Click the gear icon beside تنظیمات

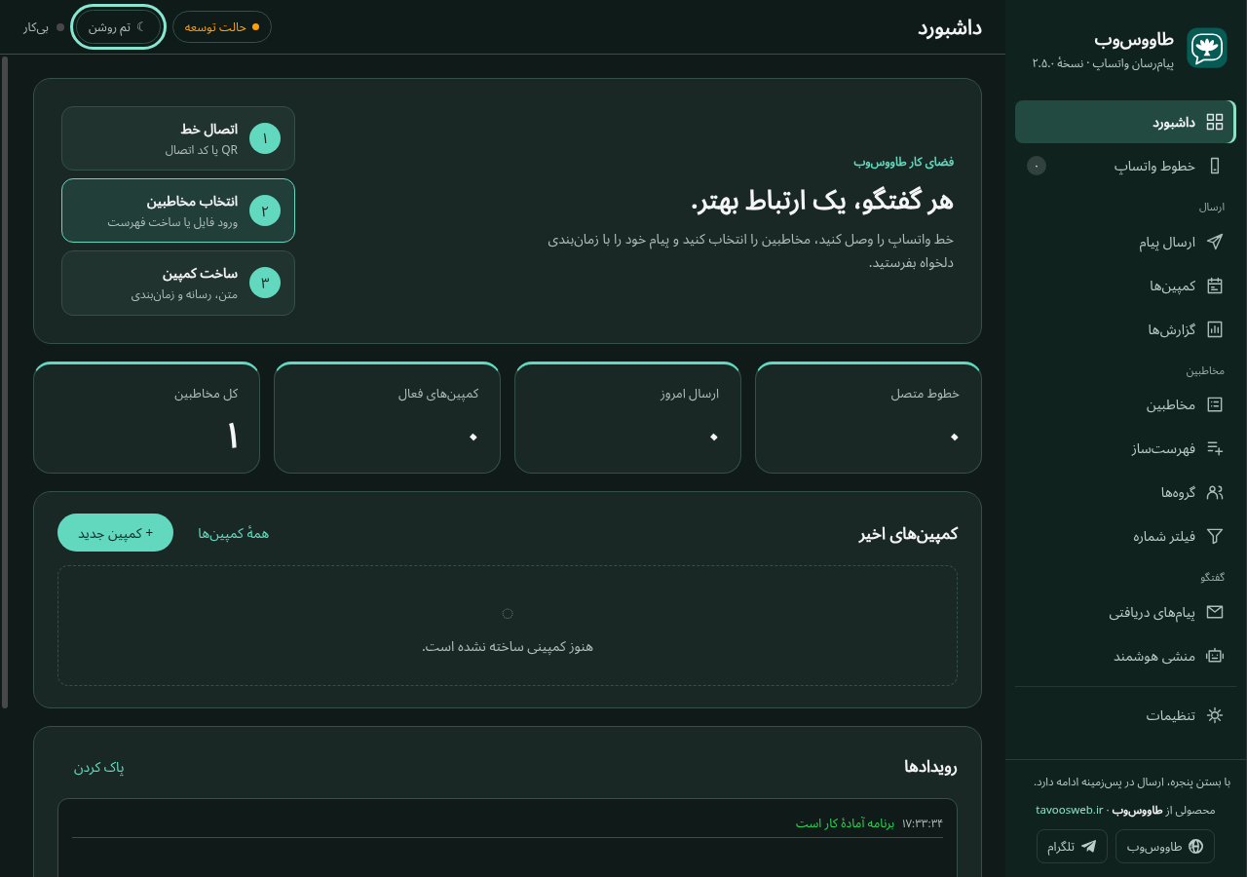(1215, 715)
